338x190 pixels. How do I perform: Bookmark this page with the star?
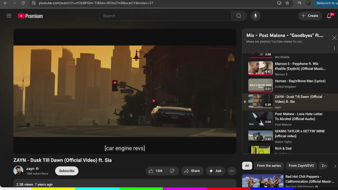point(287,3)
